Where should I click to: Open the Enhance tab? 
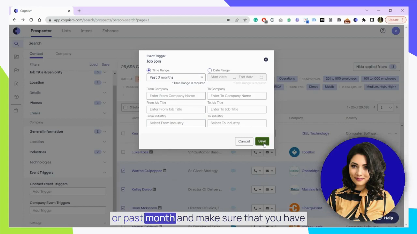[110, 31]
